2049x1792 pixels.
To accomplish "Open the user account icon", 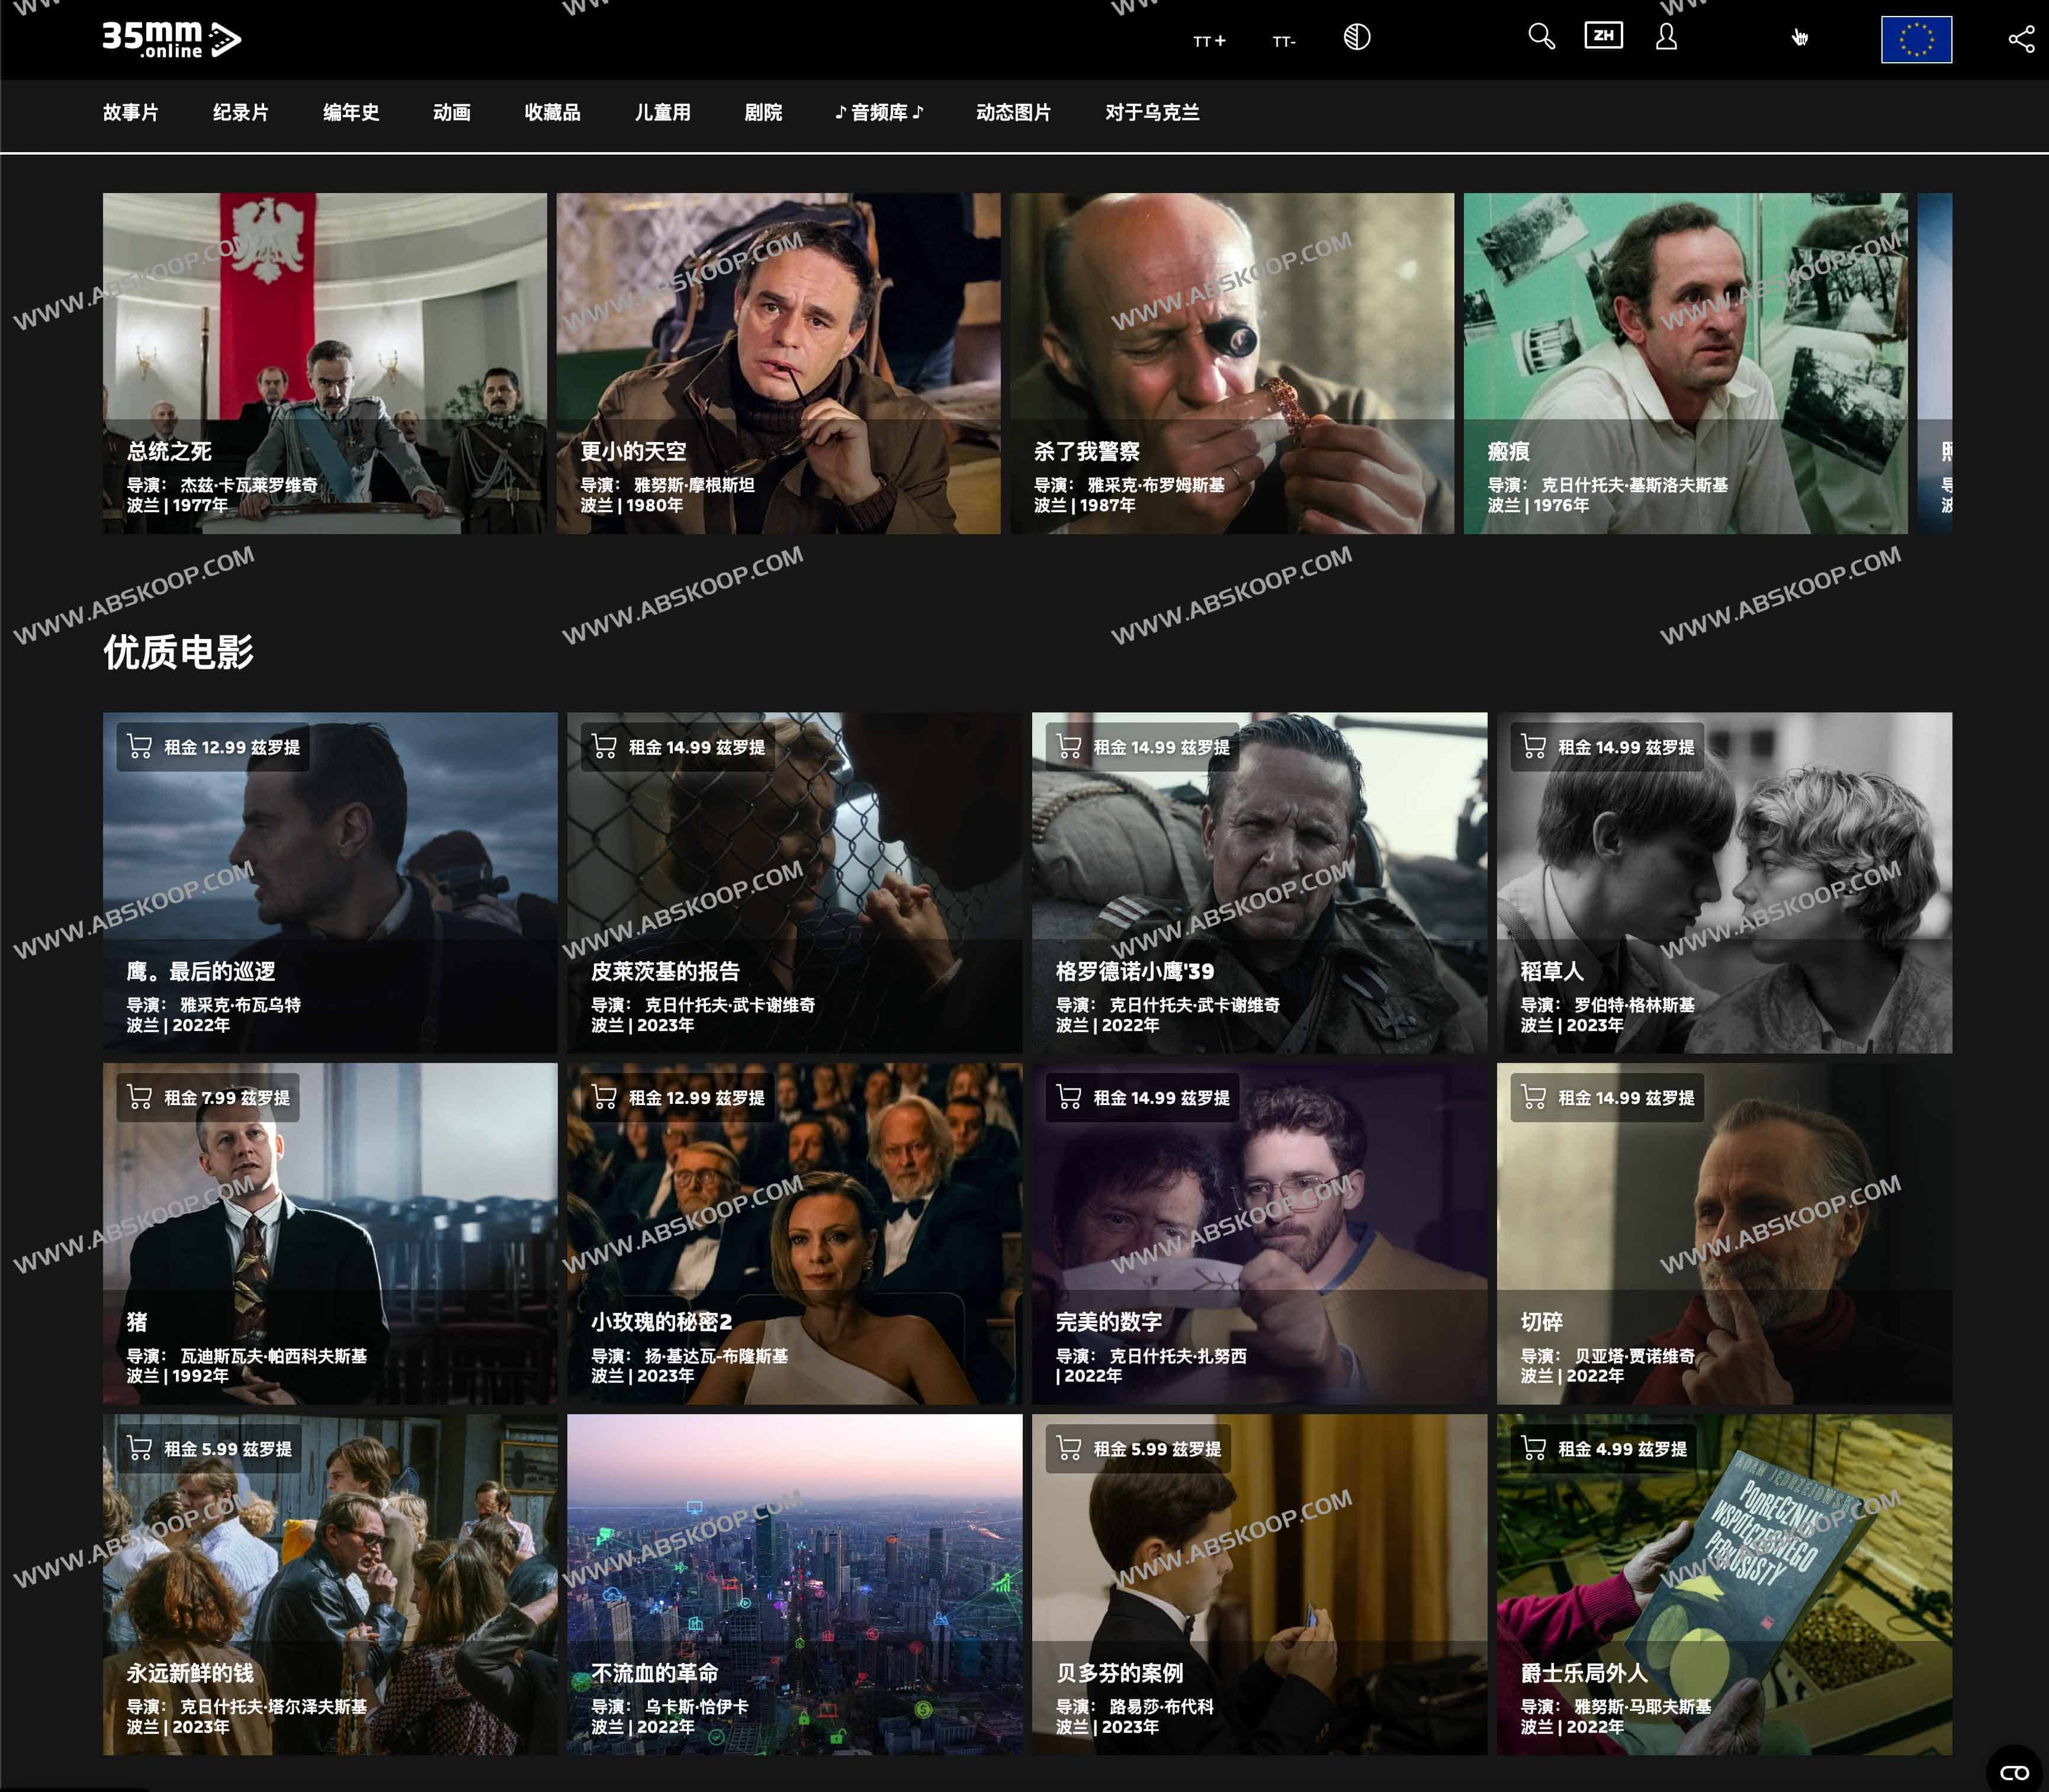I will [1666, 37].
